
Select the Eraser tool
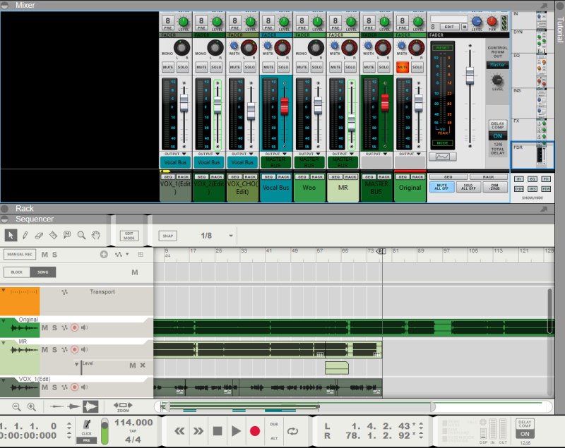click(39, 236)
